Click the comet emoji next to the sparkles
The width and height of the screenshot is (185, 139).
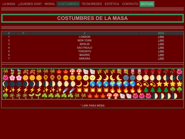(66, 90)
